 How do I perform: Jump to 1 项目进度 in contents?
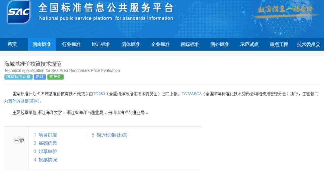pyautogui.click(x=45, y=135)
